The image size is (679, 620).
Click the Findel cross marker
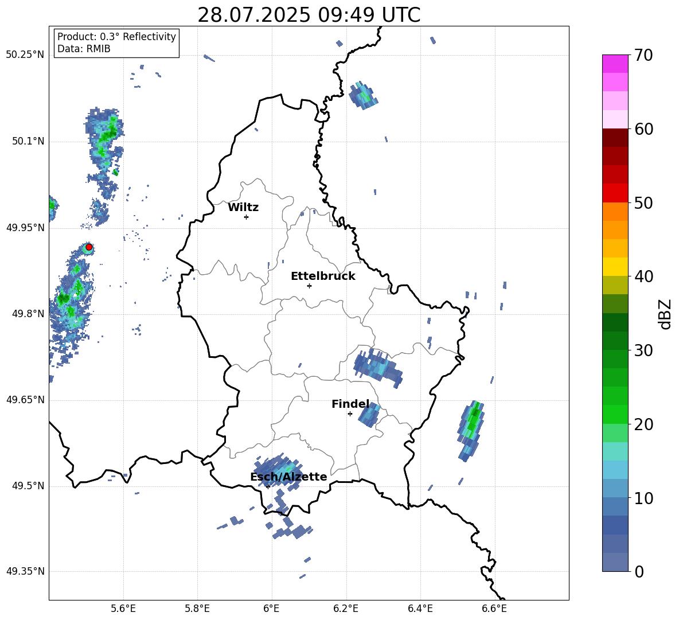coord(350,414)
